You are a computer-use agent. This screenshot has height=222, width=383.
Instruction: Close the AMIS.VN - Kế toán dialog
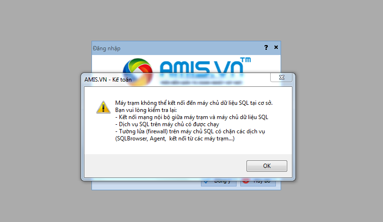click(x=282, y=77)
